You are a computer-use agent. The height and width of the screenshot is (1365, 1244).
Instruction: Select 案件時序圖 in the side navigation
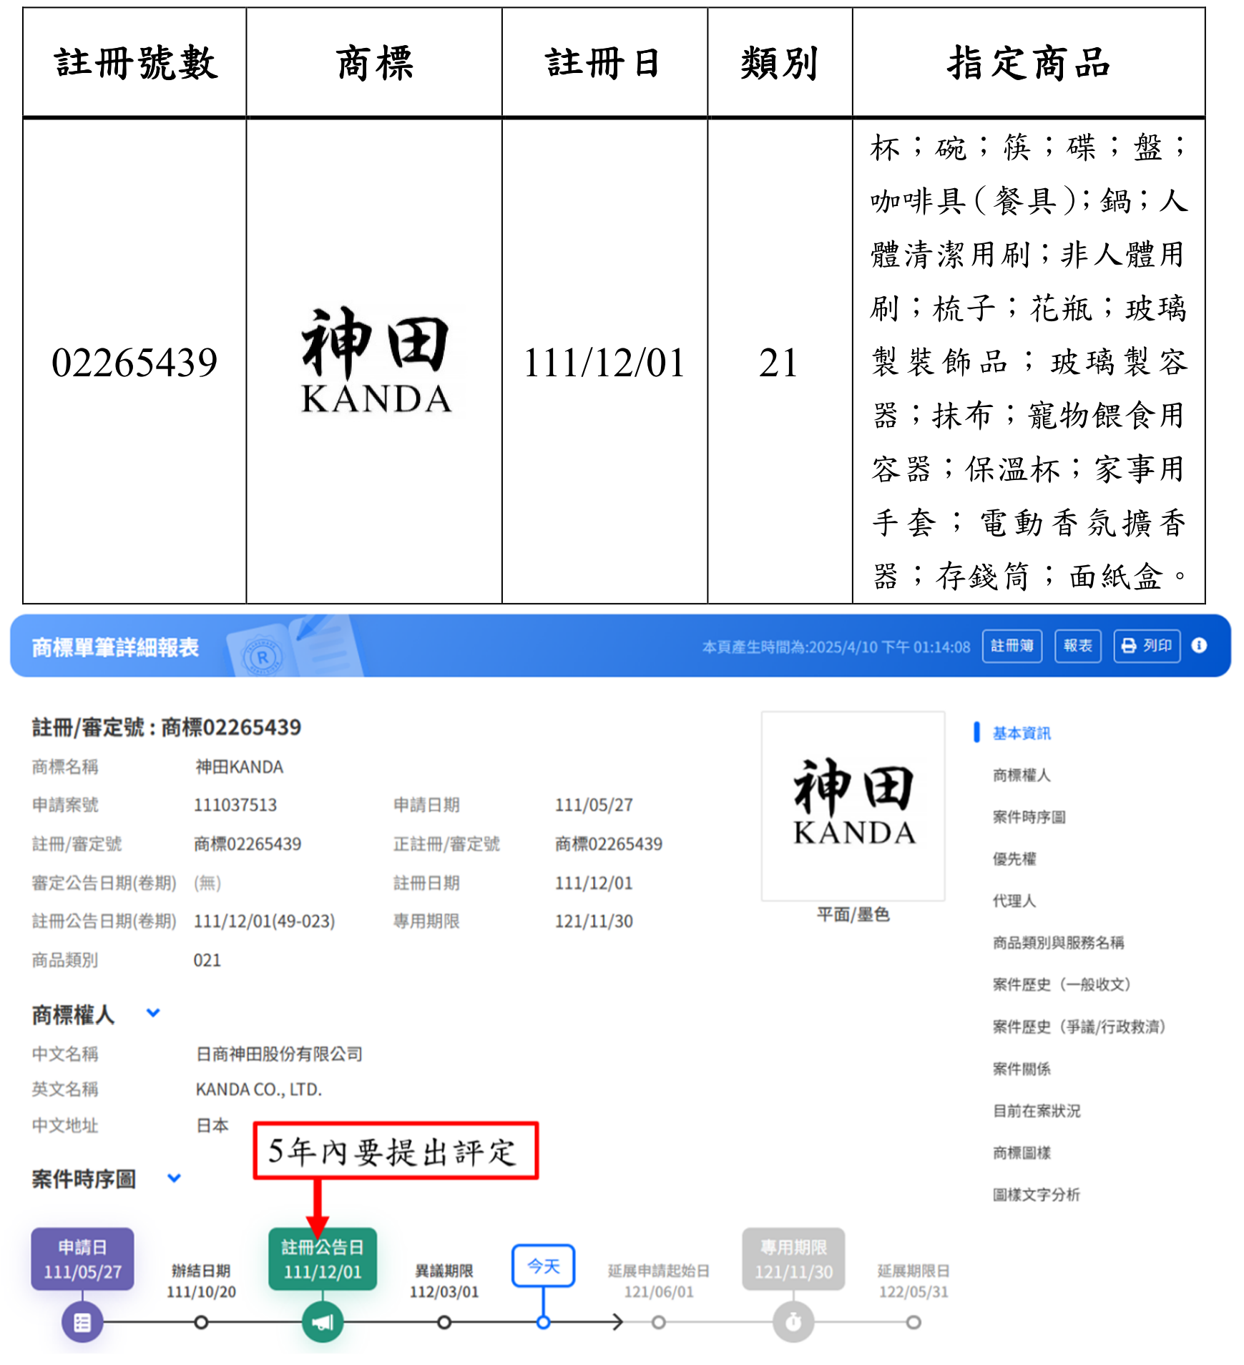click(1029, 817)
